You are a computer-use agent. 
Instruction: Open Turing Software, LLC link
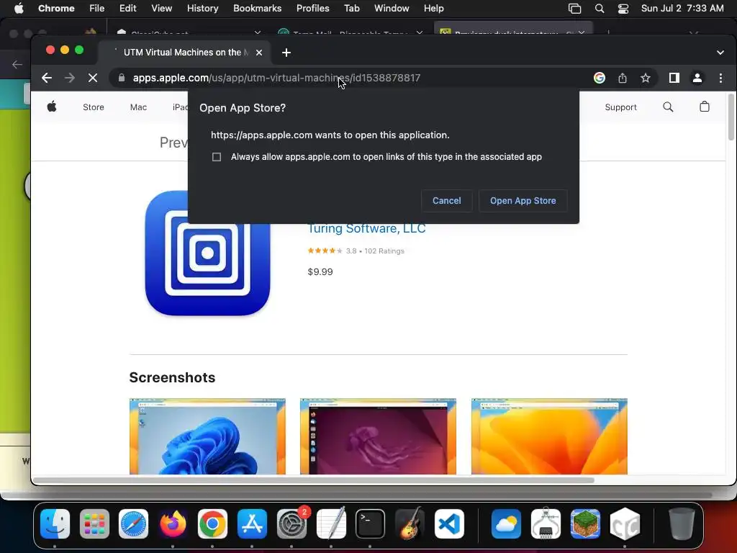point(366,228)
